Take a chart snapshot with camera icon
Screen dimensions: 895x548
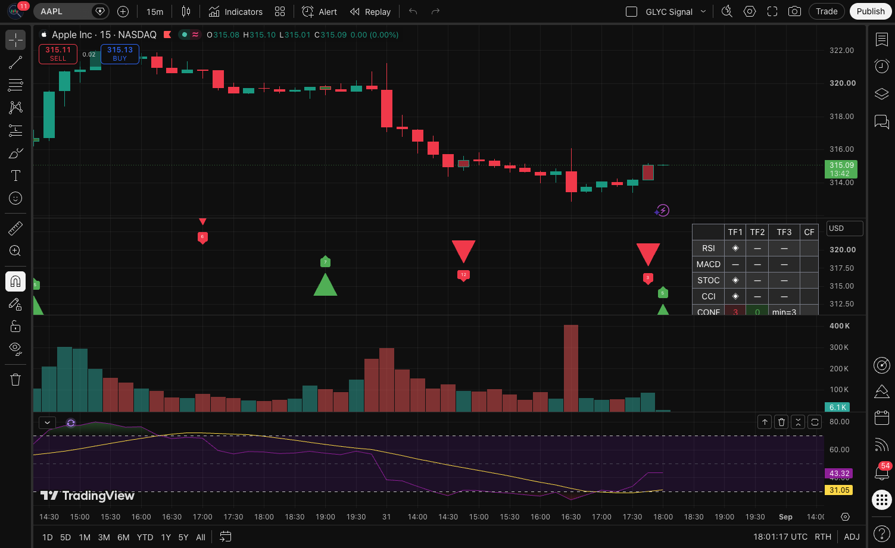point(794,11)
